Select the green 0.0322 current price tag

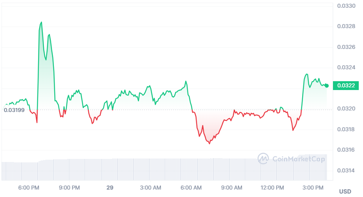[x=346, y=85]
